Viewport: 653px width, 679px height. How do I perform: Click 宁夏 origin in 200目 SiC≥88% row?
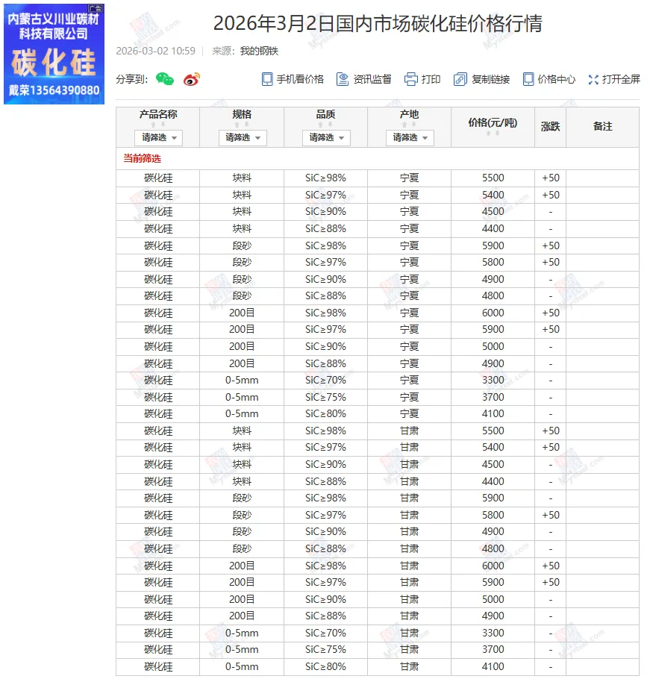click(409, 363)
